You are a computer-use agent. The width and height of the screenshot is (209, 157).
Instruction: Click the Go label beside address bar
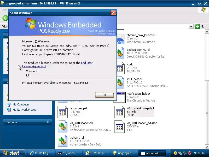[203, 26]
